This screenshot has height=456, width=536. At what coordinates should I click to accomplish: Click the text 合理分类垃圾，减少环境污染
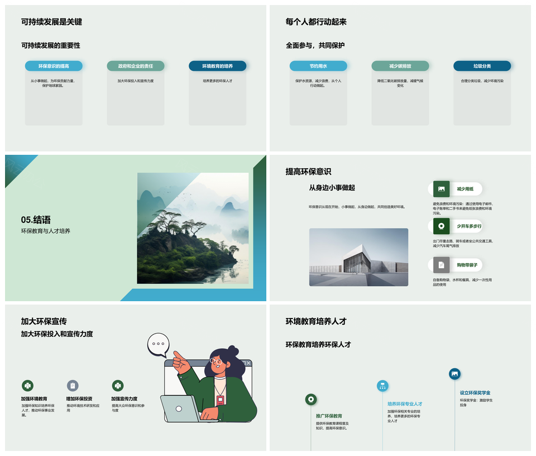pyautogui.click(x=482, y=81)
